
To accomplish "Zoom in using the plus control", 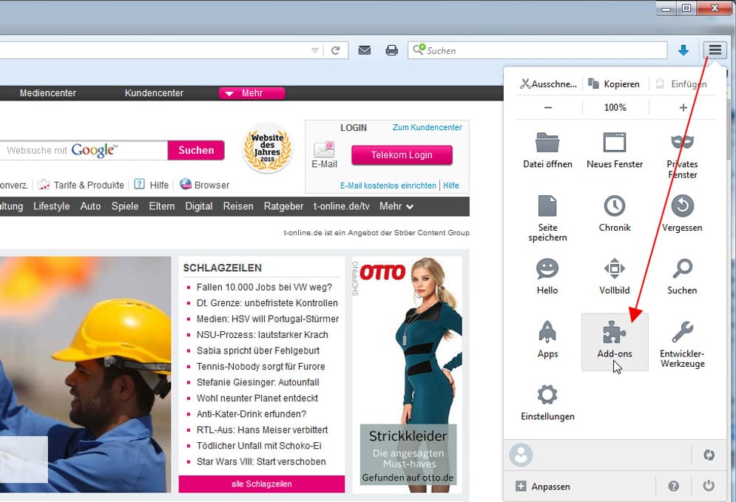I will (x=681, y=107).
